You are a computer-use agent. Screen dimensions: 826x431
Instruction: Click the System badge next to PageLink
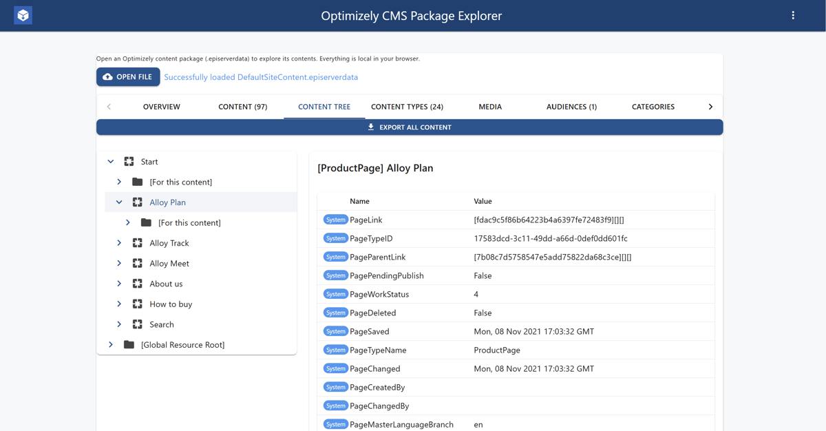tap(335, 219)
